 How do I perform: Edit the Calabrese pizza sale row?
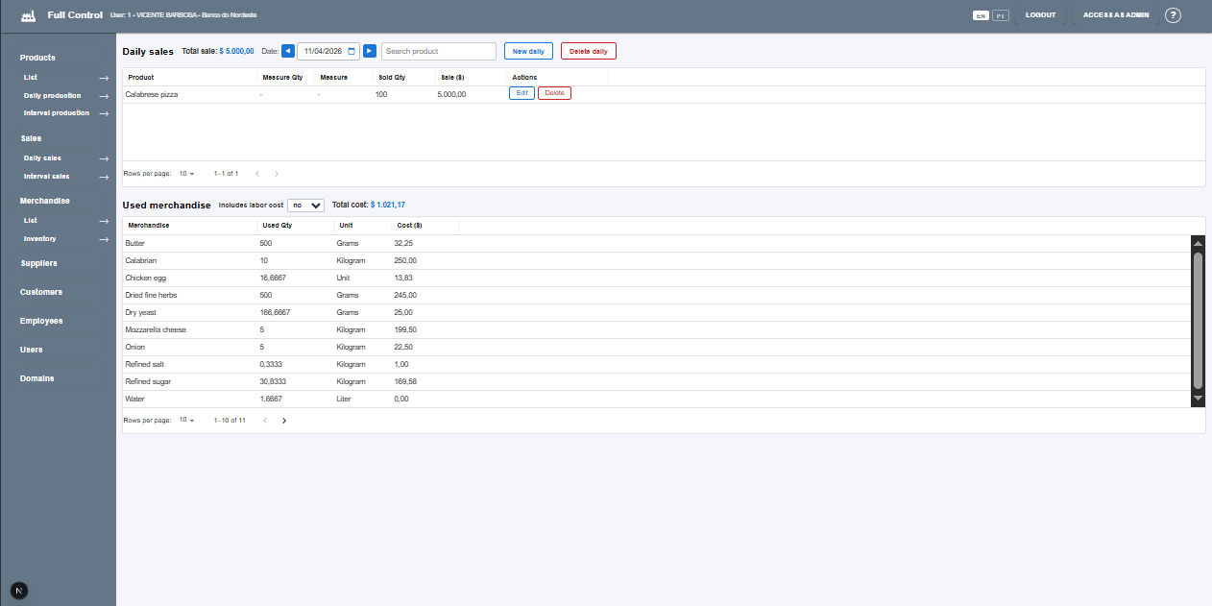point(521,93)
